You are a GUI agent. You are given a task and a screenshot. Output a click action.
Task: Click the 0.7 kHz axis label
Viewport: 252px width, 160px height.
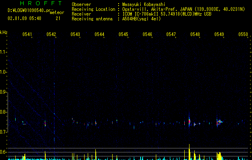(x=3, y=132)
